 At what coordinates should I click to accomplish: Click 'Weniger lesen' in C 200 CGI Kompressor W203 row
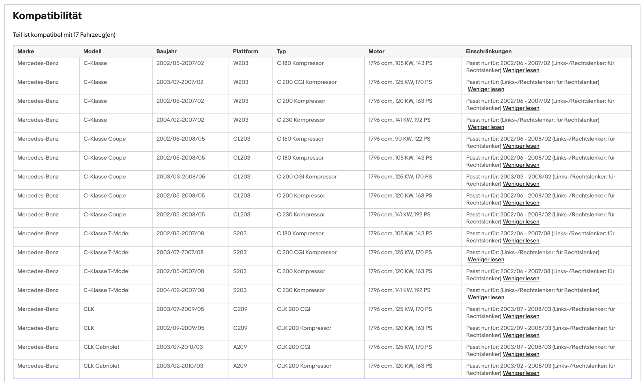tap(486, 89)
